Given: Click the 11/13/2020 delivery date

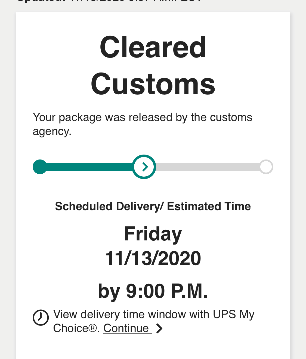Looking at the screenshot, I should (153, 258).
